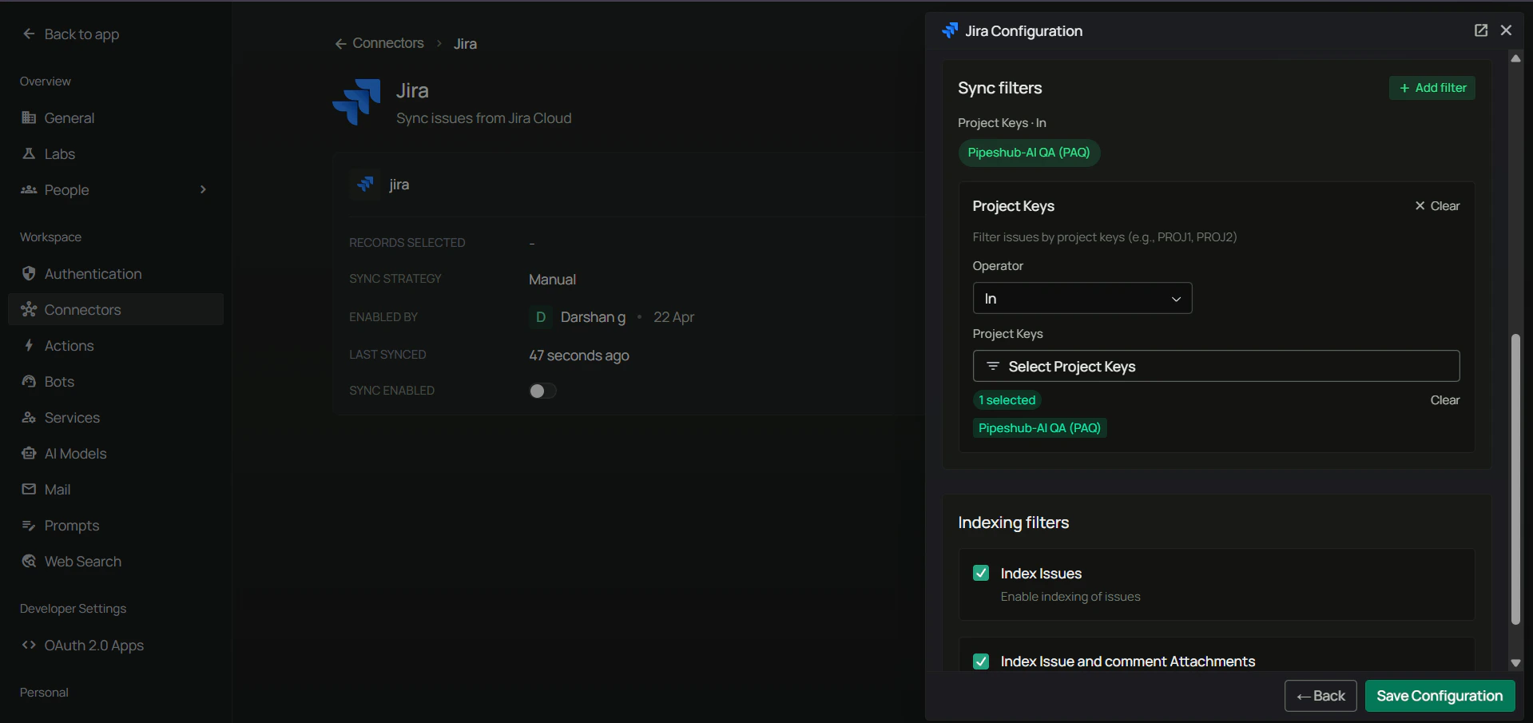Screen dimensions: 1533x723
Task: Click the Web Search icon in sidebar
Action: 29,561
